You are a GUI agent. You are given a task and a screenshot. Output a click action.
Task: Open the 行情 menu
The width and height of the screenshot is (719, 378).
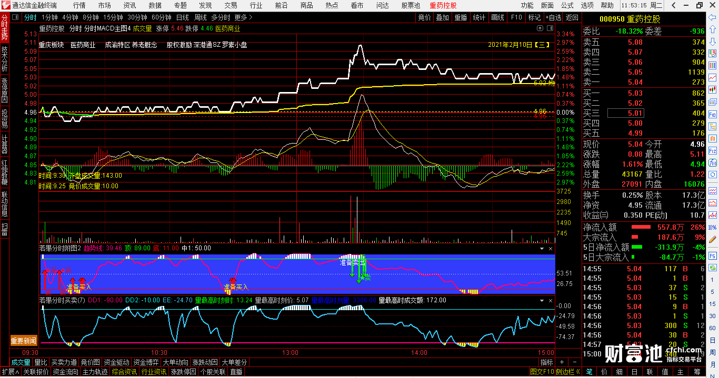[79, 5]
